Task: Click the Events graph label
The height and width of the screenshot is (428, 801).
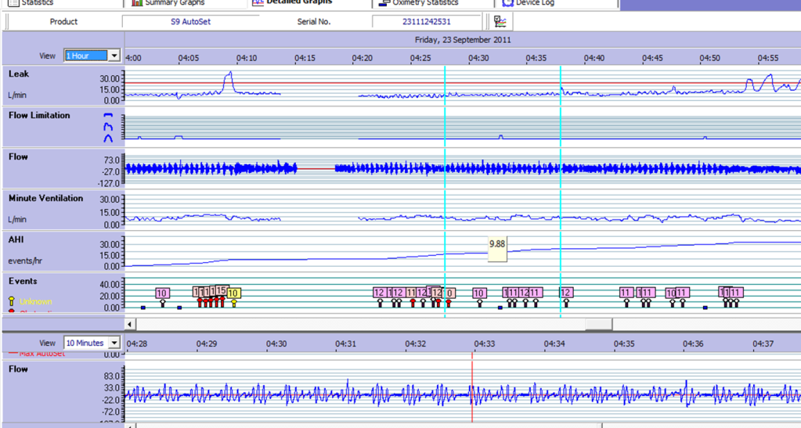Action: tap(23, 281)
